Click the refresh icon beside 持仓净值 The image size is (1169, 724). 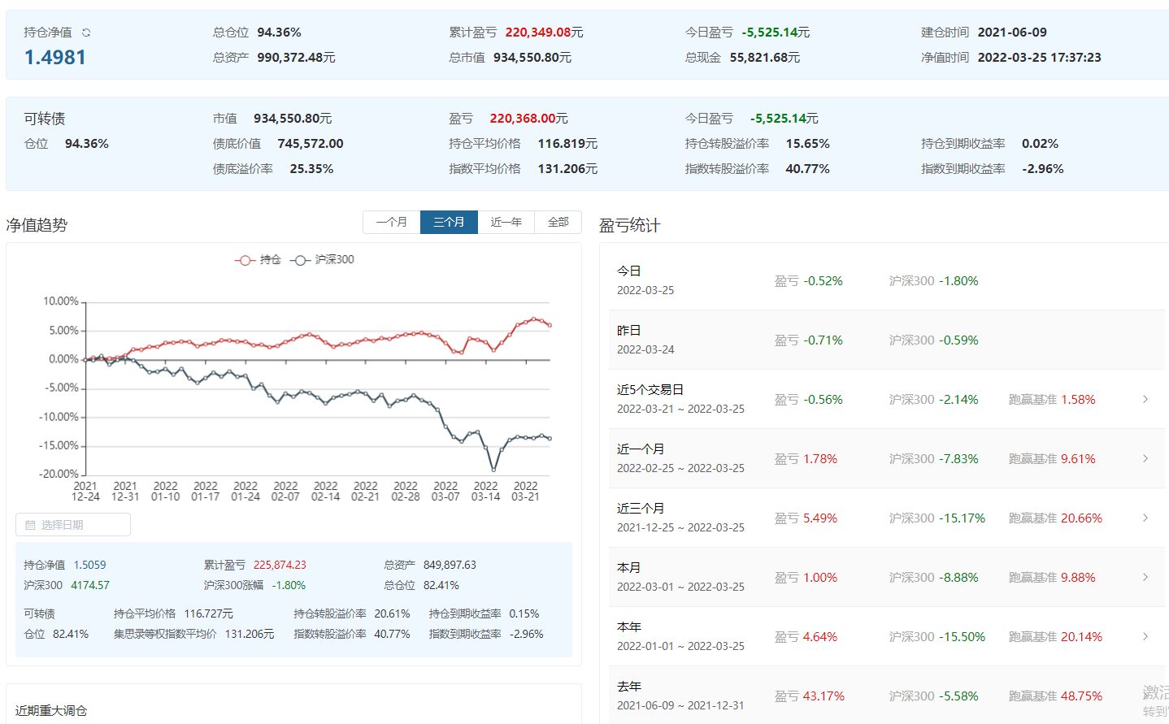[86, 33]
